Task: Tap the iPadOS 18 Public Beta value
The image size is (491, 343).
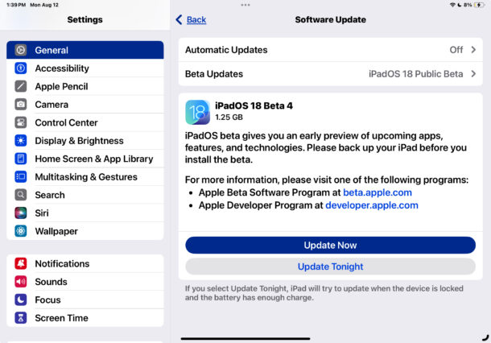Action: point(415,74)
